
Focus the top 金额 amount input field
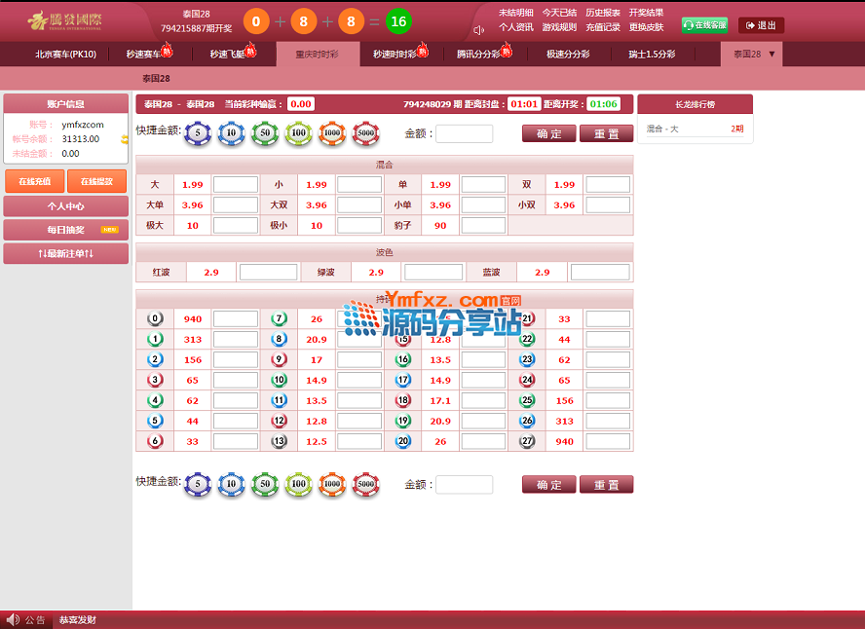coord(464,134)
